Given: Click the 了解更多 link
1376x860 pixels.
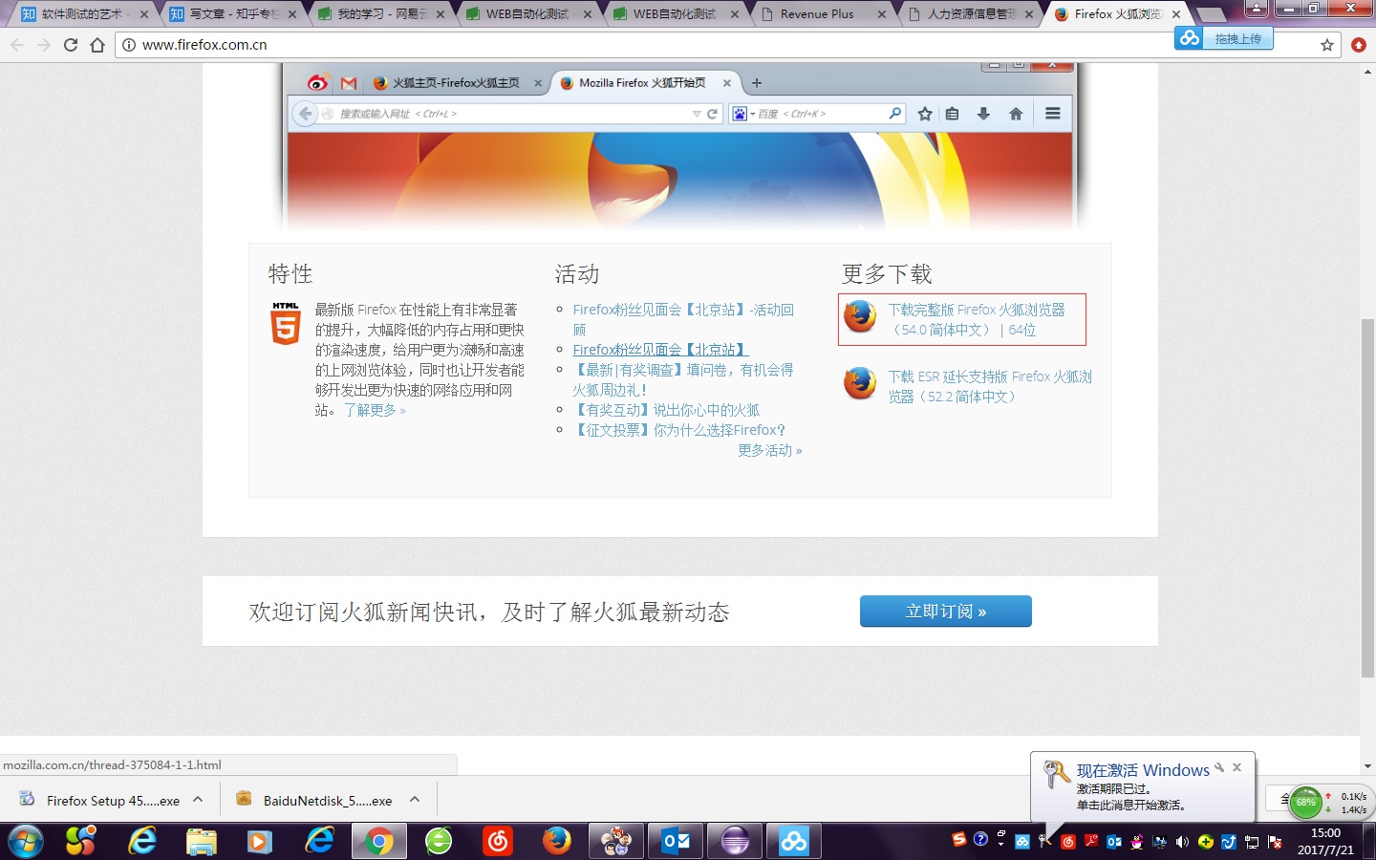Looking at the screenshot, I should [375, 410].
